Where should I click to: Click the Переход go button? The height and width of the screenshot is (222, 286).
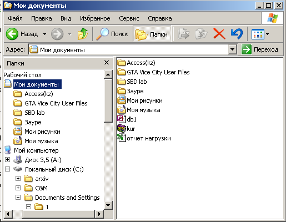pos(260,49)
